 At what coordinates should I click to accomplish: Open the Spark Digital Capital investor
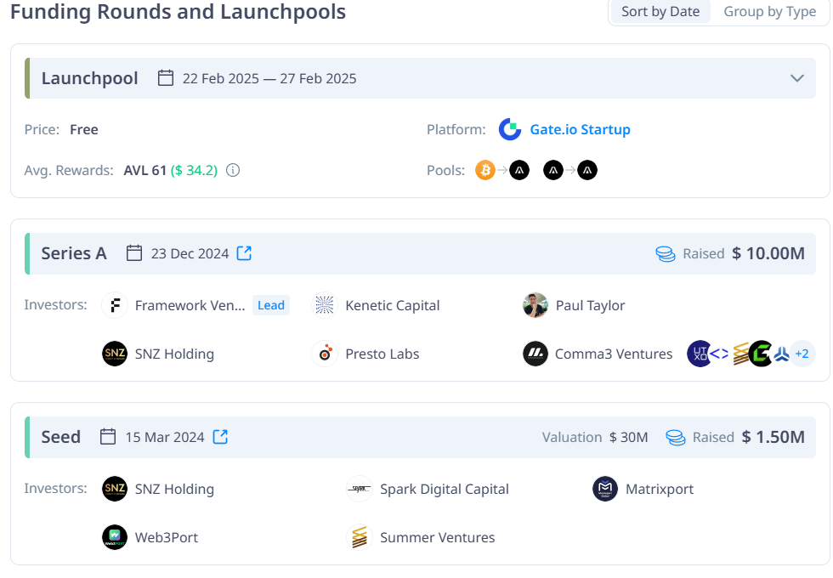(x=444, y=489)
